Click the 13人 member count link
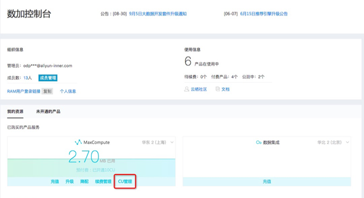 tap(27, 78)
